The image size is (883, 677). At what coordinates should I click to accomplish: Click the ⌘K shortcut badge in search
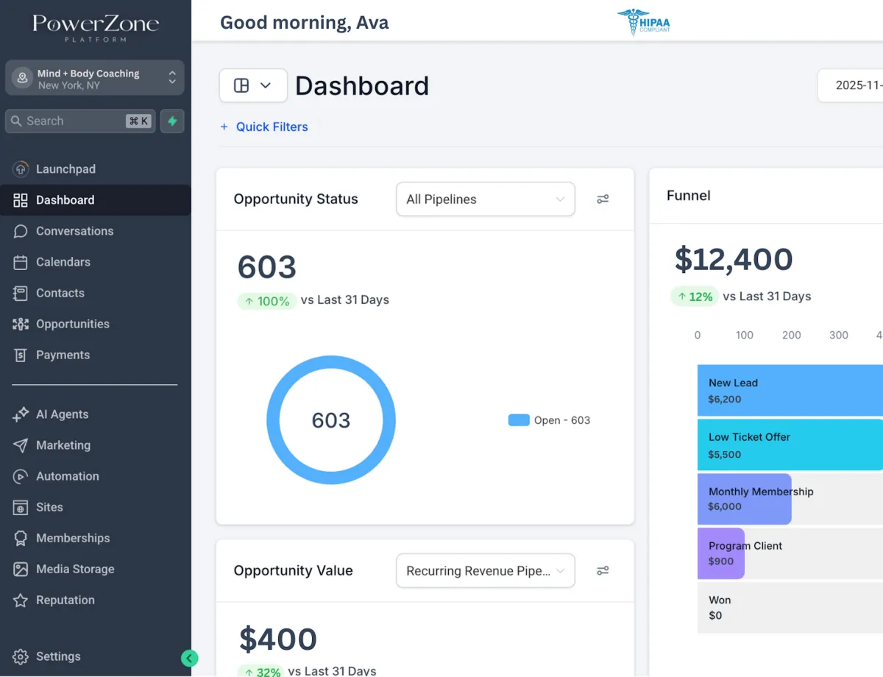click(138, 121)
